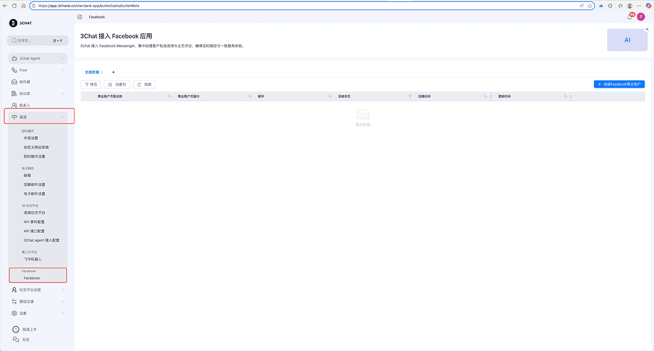
Task: Add a new view with plus icon
Action: tap(113, 72)
